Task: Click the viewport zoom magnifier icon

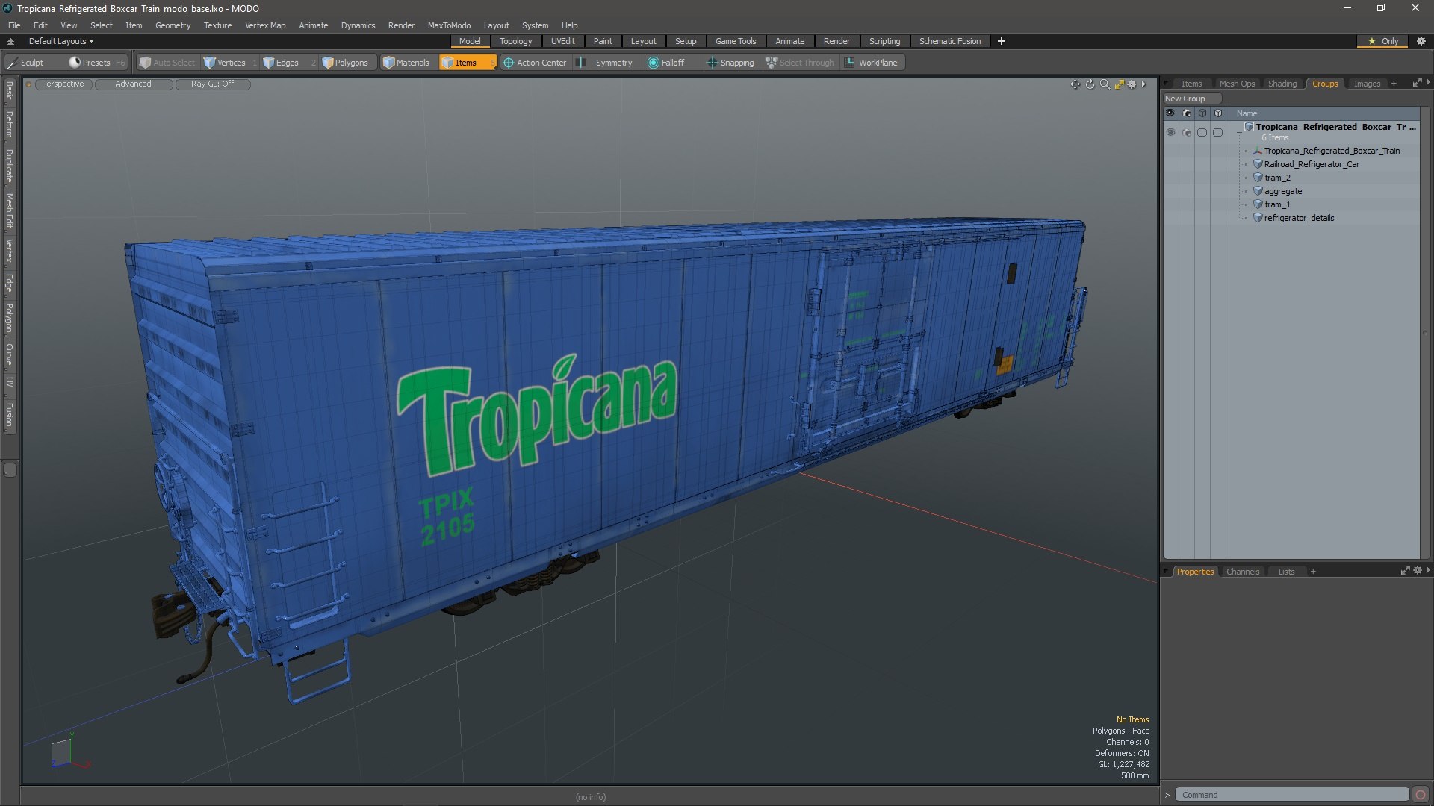Action: [x=1105, y=84]
